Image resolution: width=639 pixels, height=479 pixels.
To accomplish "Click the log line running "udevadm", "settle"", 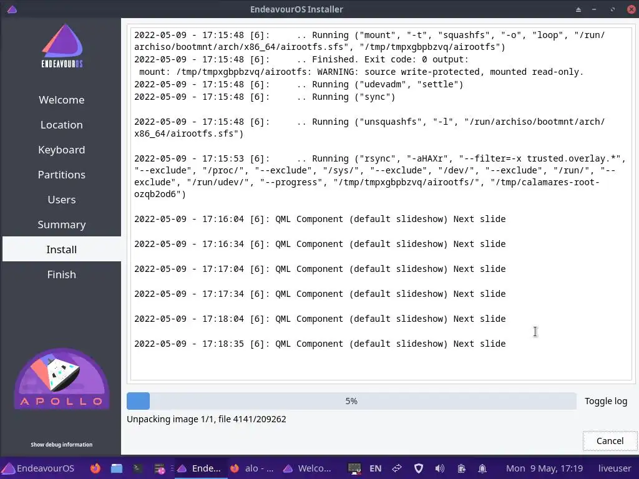I will [x=299, y=84].
